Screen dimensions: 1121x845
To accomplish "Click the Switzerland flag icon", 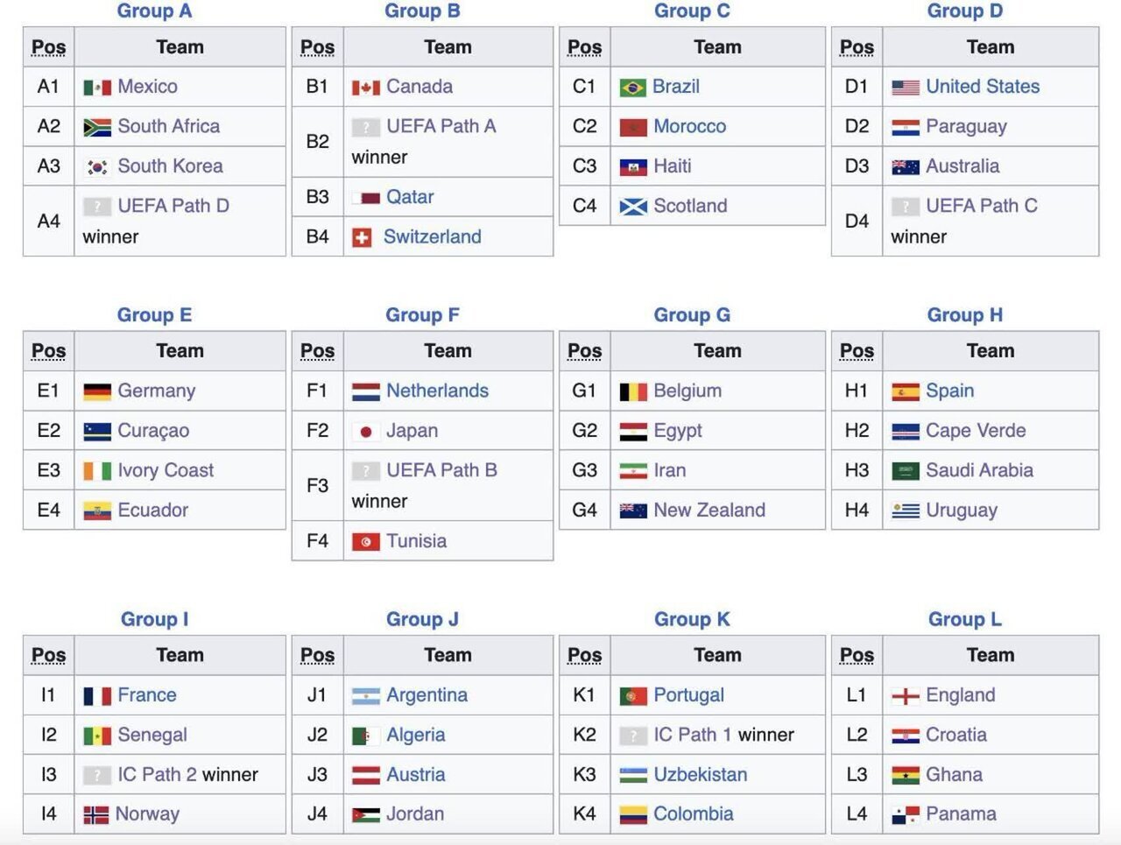I will (x=362, y=238).
